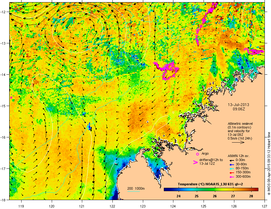271x209 pixels.
Task: Click the Argo circle symbol in the legend
Action: point(197,154)
